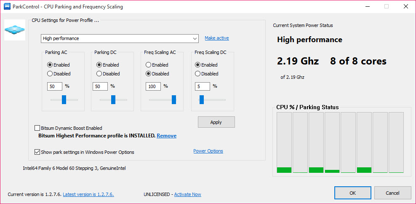Click the Latest version is 1.2.7.6 link
Screen dimensions: 416x204
click(88, 194)
